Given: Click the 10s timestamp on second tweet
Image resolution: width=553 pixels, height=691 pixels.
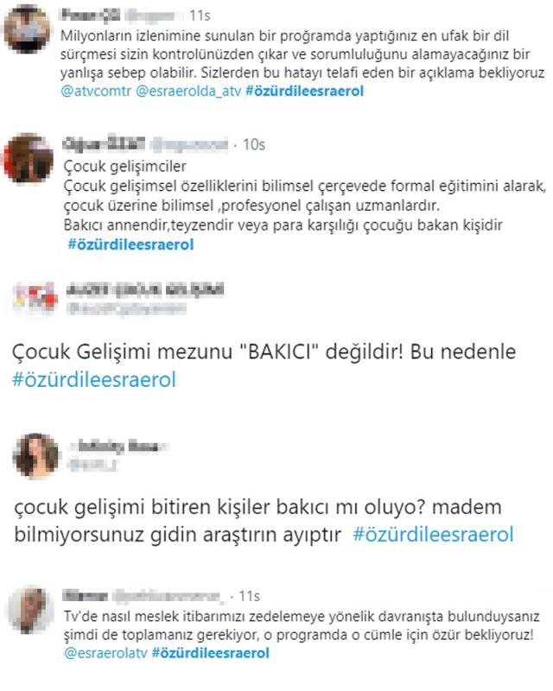Looking at the screenshot, I should (x=253, y=144).
